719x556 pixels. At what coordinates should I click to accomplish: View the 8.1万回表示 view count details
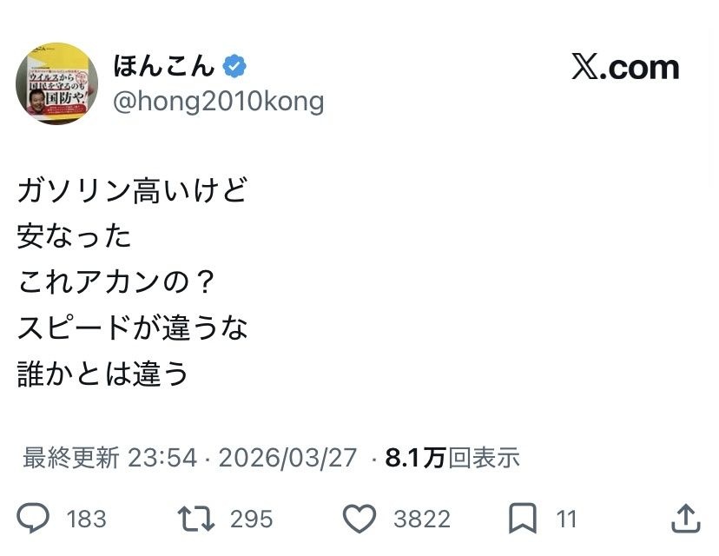tap(452, 457)
